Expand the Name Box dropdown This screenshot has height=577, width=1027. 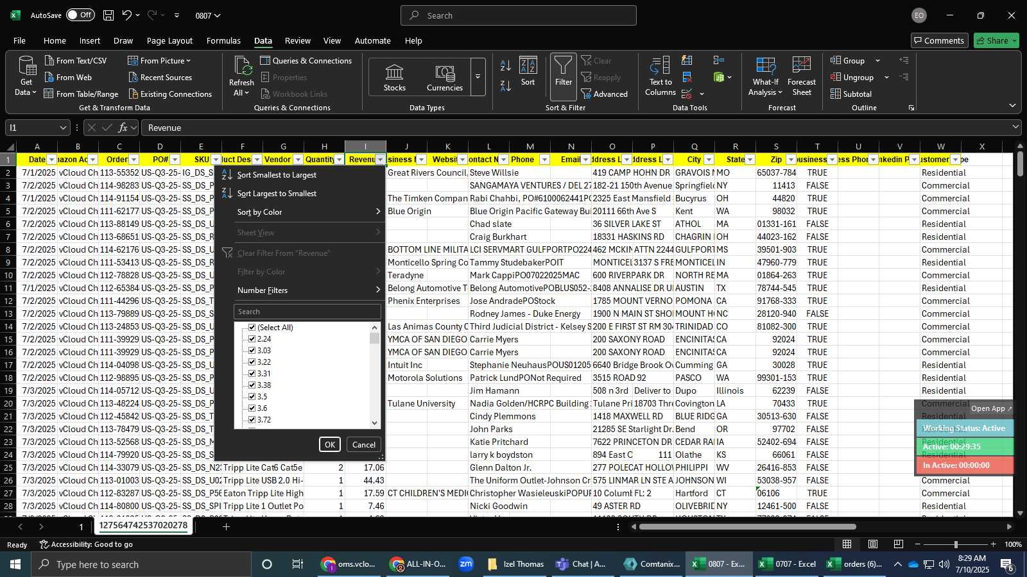[62, 128]
